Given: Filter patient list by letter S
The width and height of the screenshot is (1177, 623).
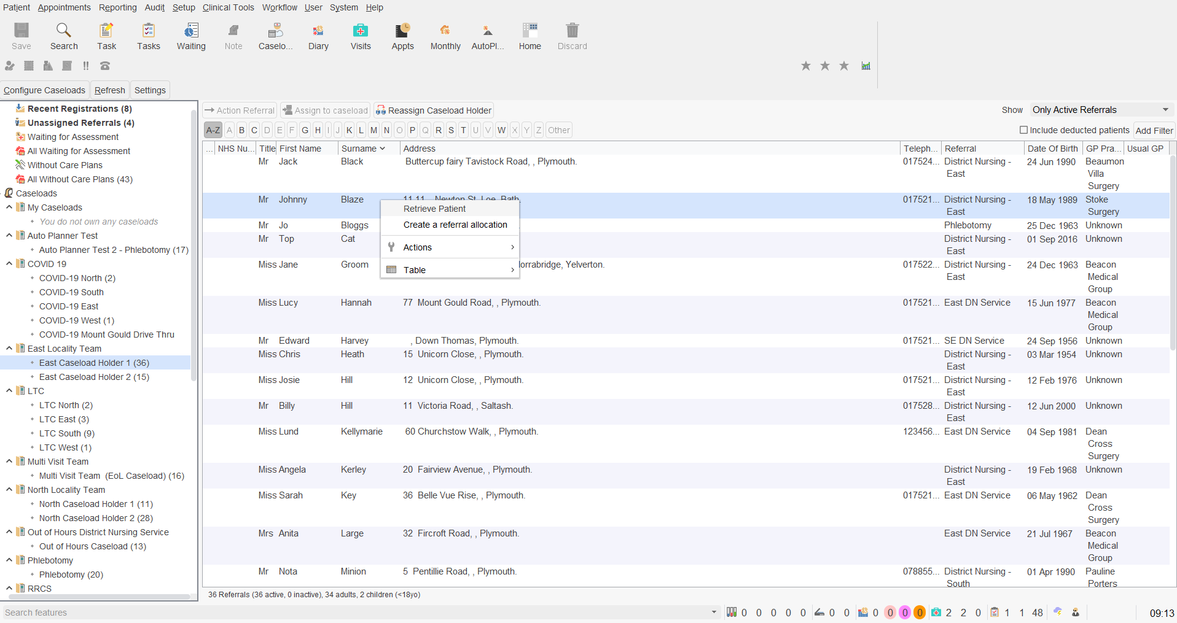Looking at the screenshot, I should [x=451, y=130].
